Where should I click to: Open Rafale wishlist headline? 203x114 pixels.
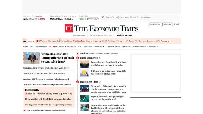pyautogui.click(x=48, y=85)
